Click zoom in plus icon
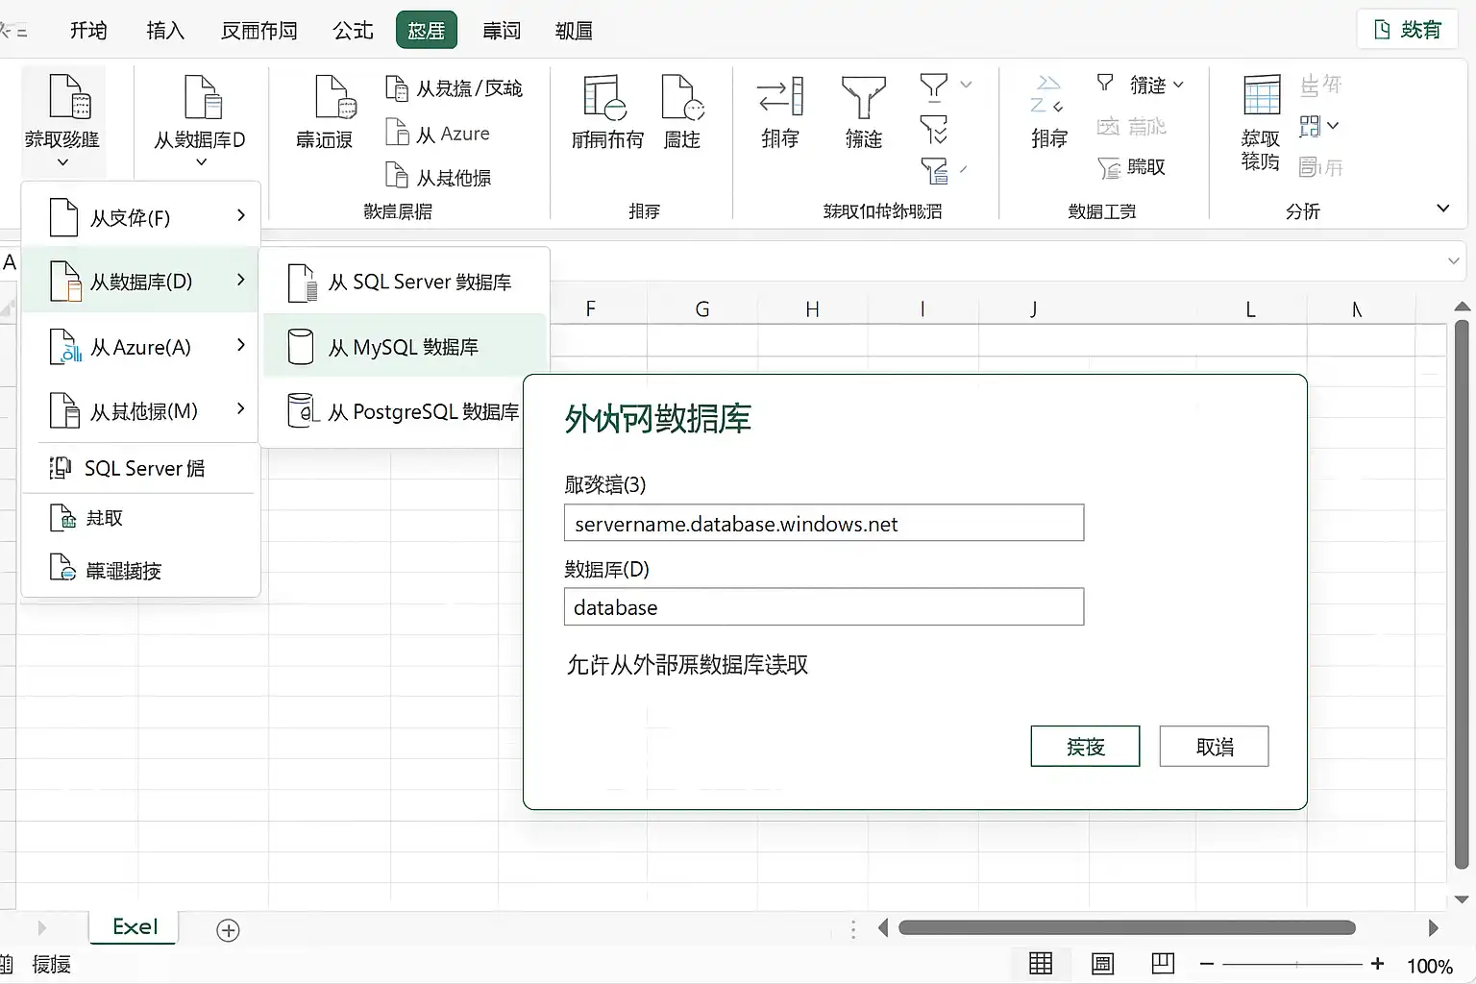Screen dimensions: 1476x984 [x=1377, y=964]
